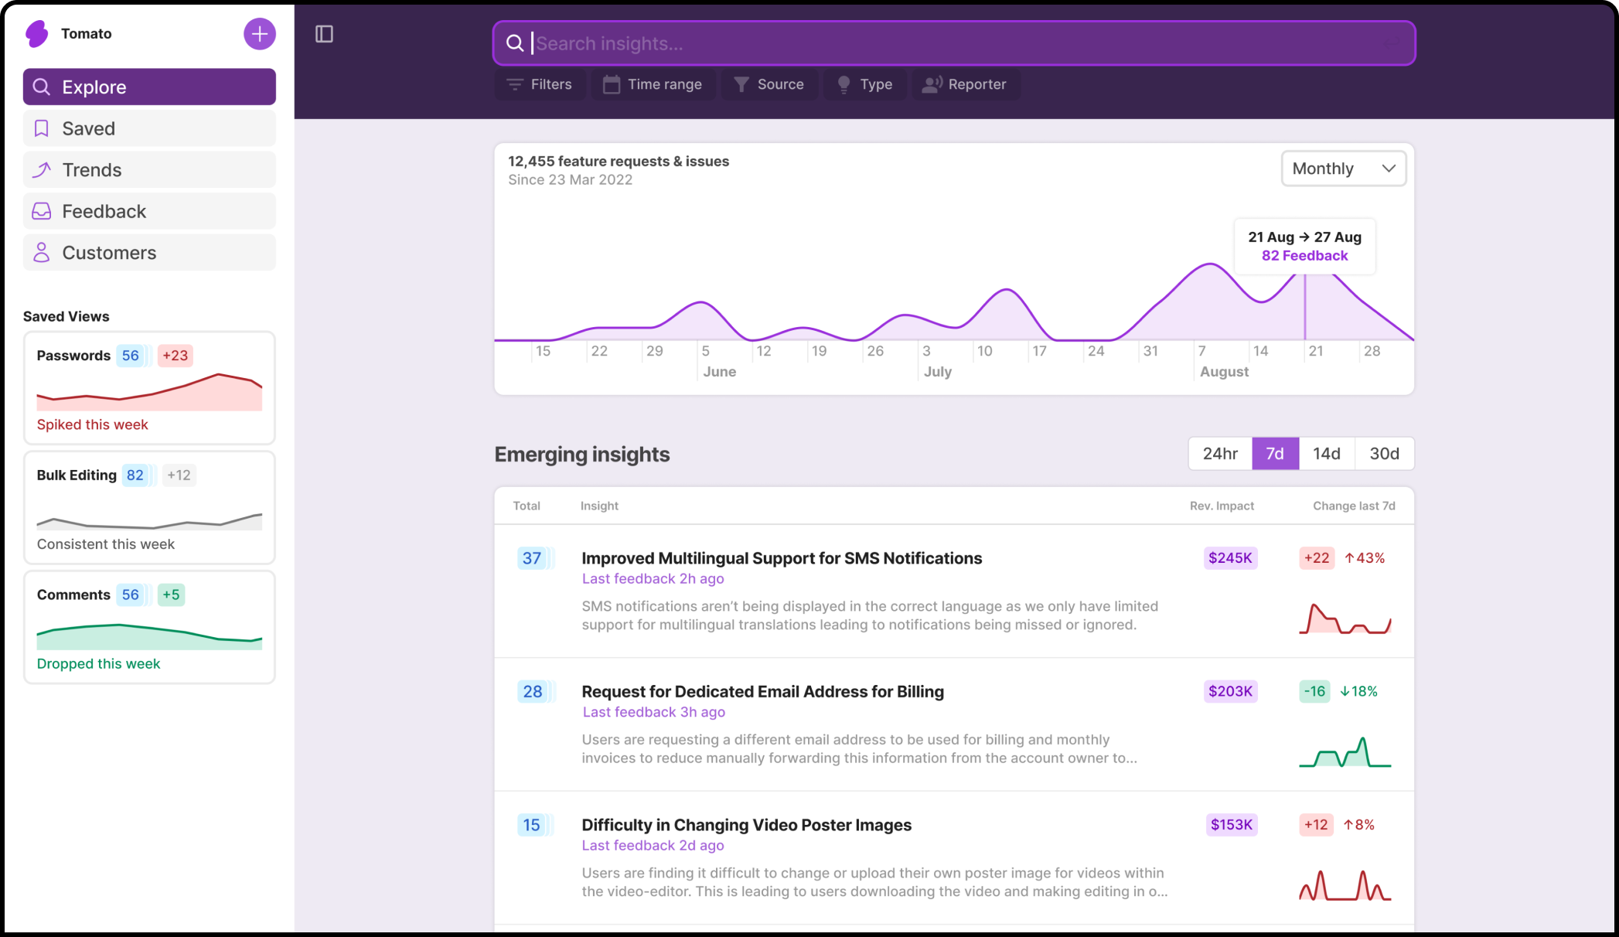Click the red sparkline for Video Poster Images
The height and width of the screenshot is (937, 1619).
point(1345,886)
